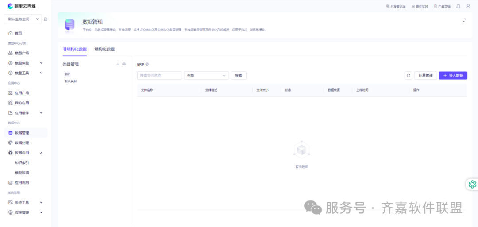Click the 首页 home icon
The width and height of the screenshot is (478, 227).
pyautogui.click(x=10, y=33)
